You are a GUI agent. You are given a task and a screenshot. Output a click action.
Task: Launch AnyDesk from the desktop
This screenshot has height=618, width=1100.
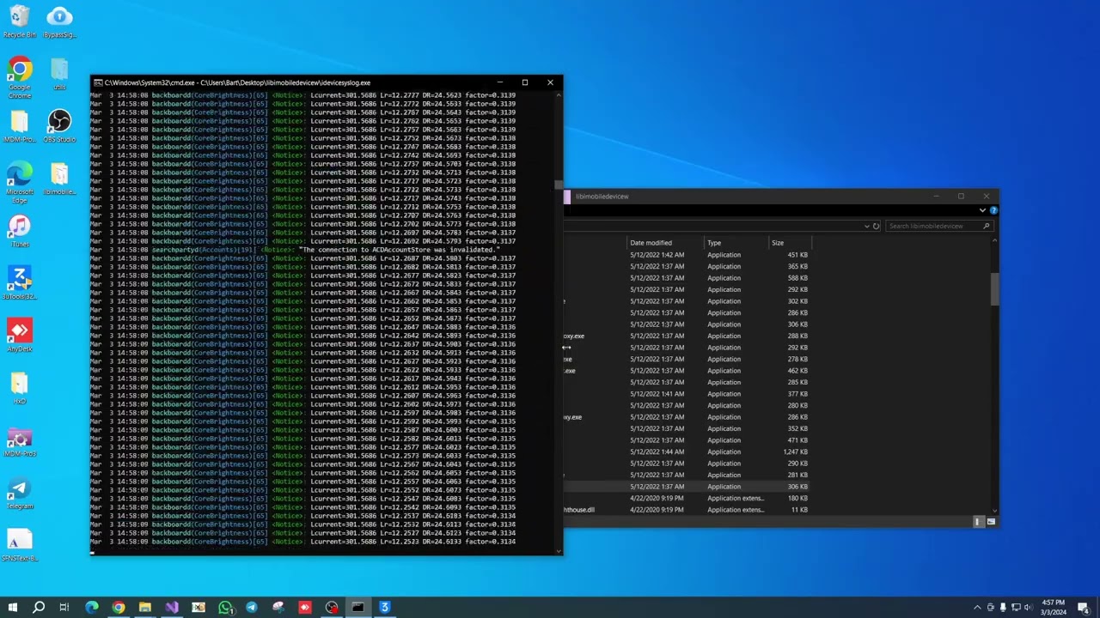(x=19, y=336)
